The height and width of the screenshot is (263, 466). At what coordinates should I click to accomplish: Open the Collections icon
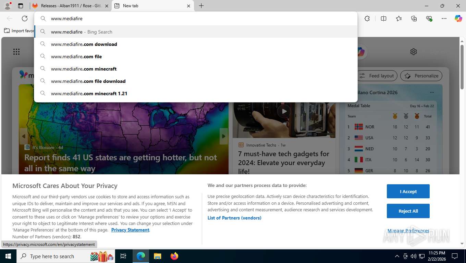click(x=414, y=18)
